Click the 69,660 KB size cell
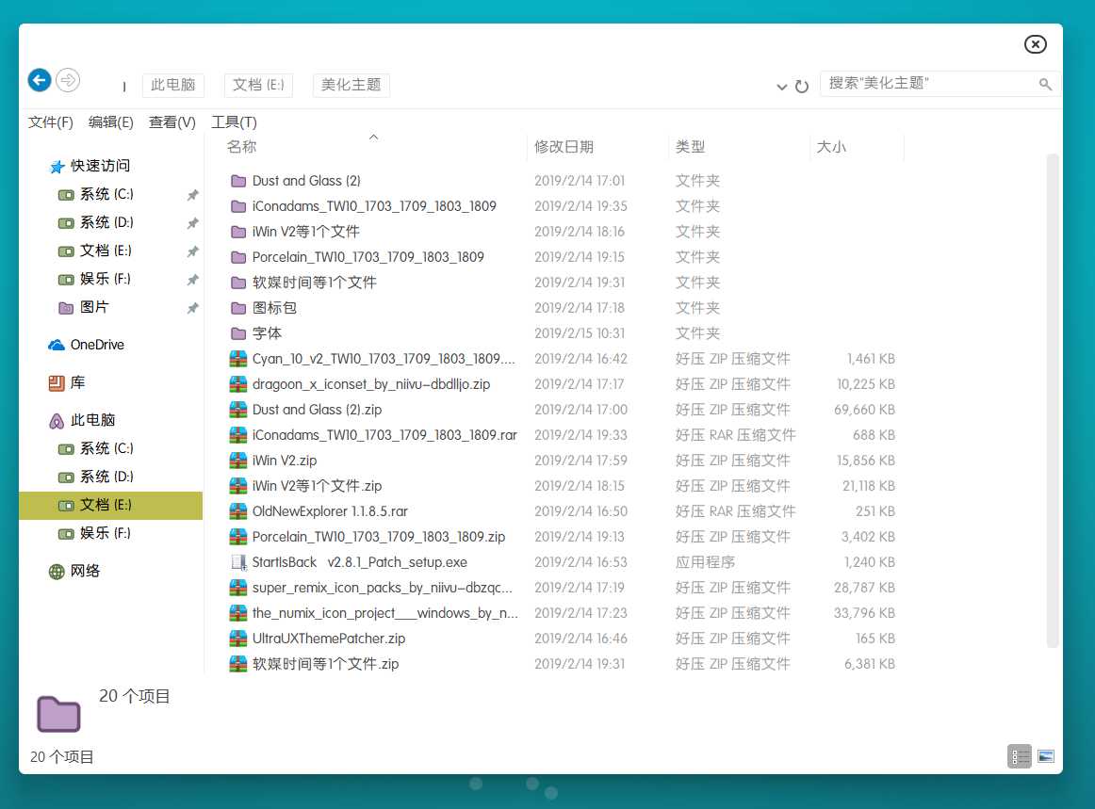1095x809 pixels. (864, 409)
